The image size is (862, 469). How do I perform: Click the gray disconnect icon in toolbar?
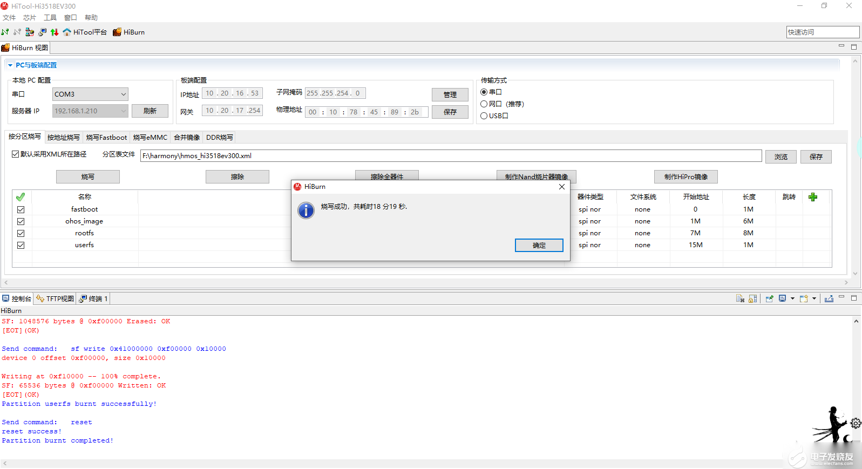17,32
